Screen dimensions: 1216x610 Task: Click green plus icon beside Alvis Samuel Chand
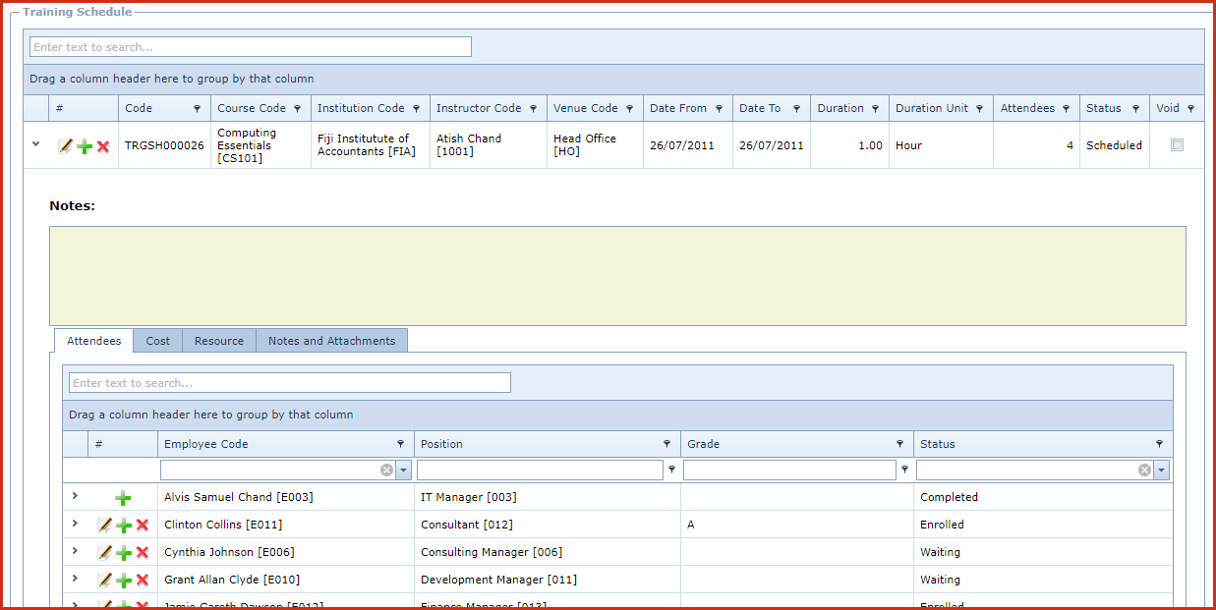click(123, 498)
